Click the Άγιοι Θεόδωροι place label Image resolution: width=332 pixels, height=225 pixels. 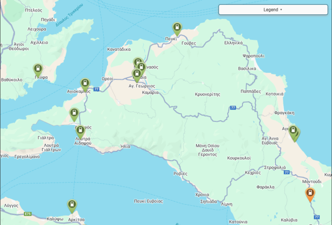coord(19,46)
